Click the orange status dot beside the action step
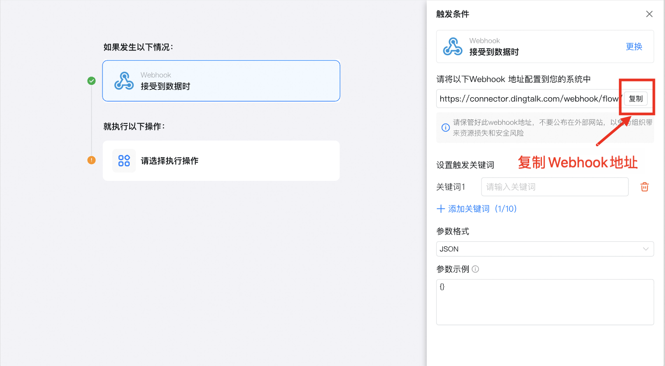This screenshot has width=665, height=366. (x=91, y=160)
